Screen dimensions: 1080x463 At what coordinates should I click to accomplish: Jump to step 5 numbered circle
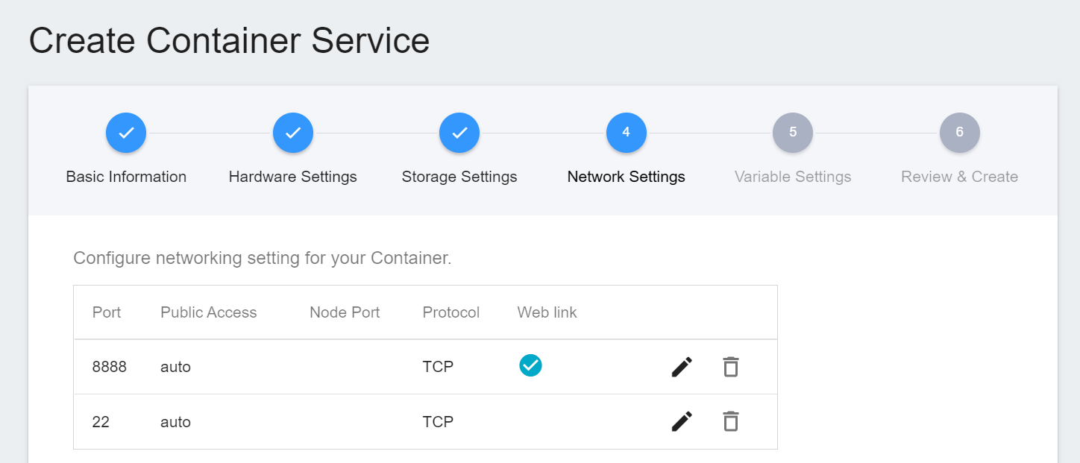(793, 133)
